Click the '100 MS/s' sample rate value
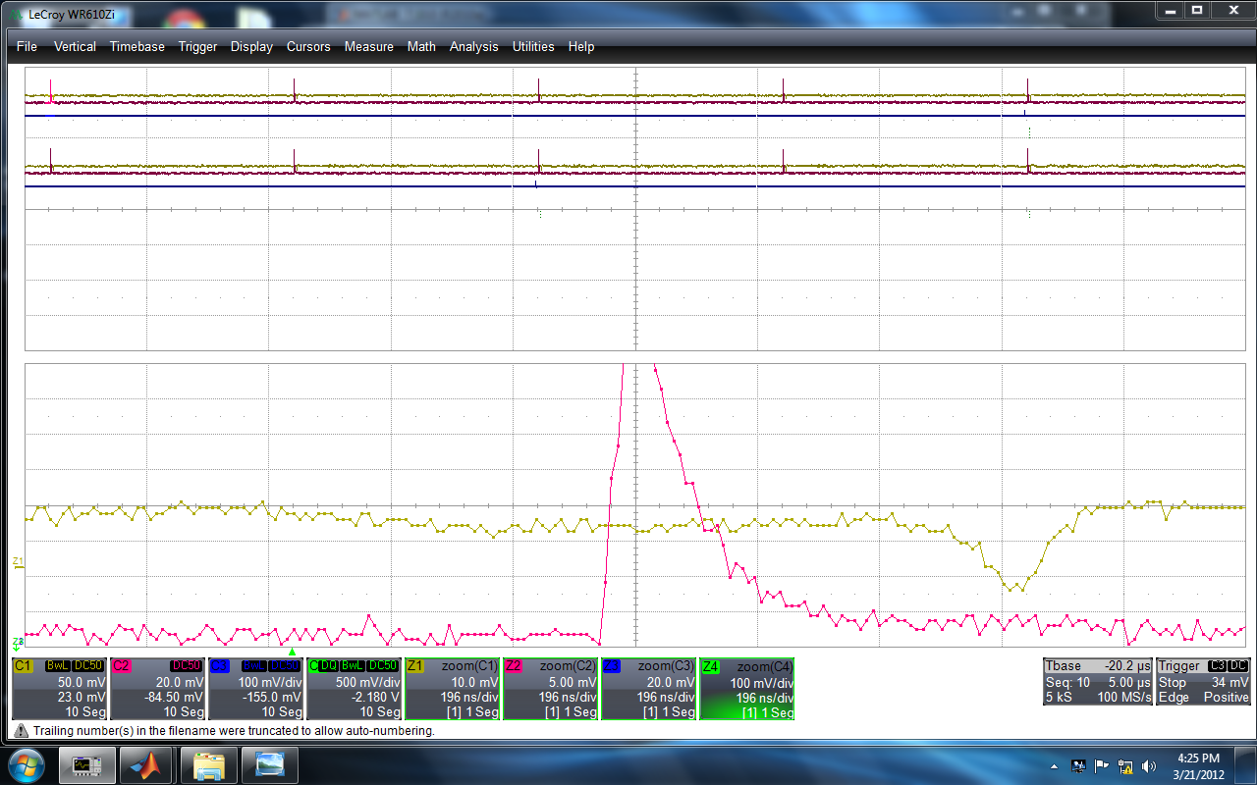The height and width of the screenshot is (785, 1257). point(1123,698)
